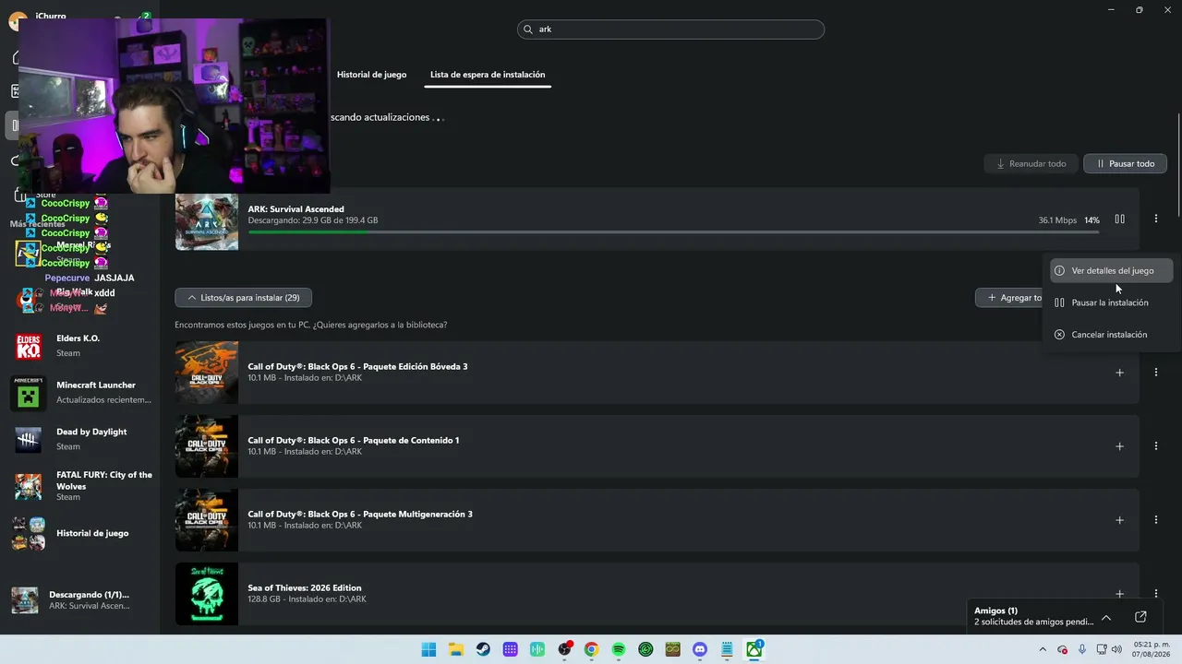Open FATAL FURY: City of the Wolves in sidebar
1182x664 pixels.
pos(81,486)
